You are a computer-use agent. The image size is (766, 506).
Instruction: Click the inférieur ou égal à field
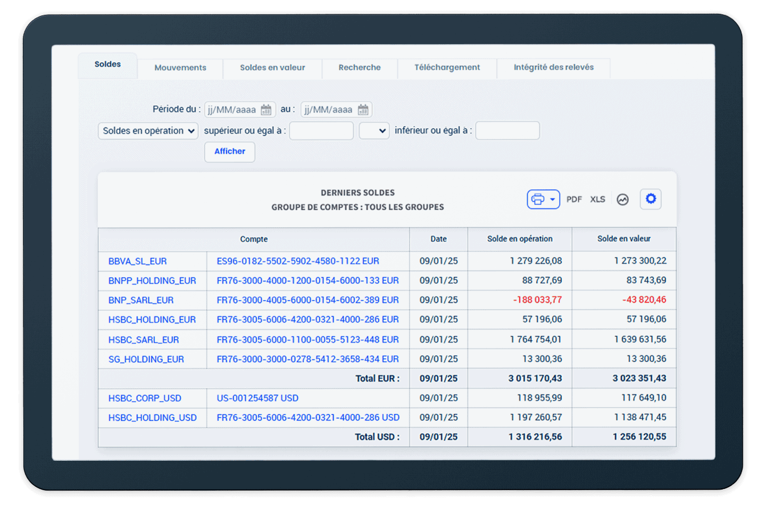pos(507,131)
